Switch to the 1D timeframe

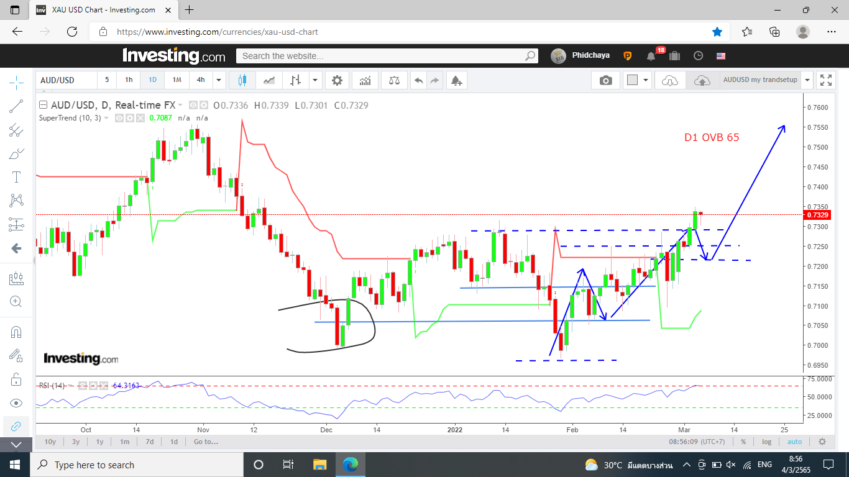152,80
